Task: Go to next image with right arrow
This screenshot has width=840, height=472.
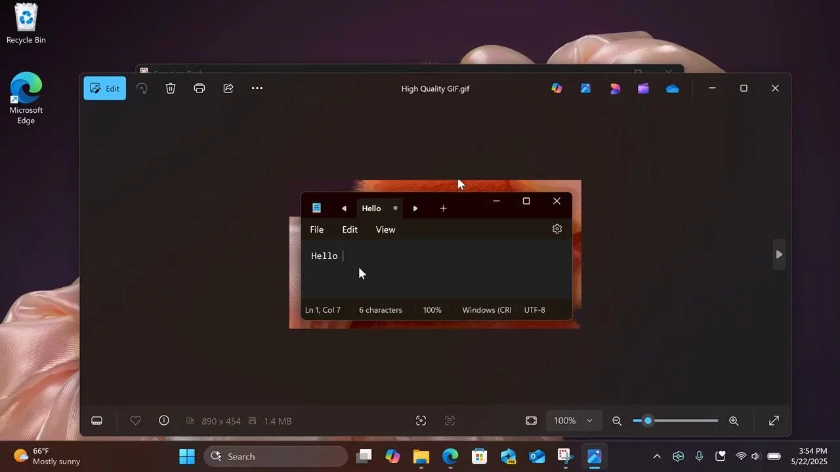Action: (779, 254)
